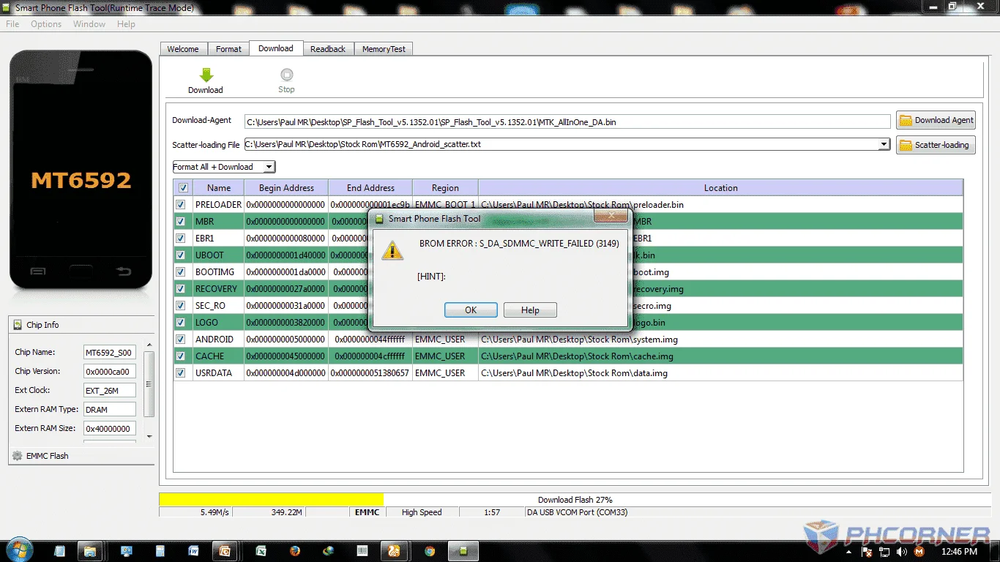Click the warning triangle icon in the error dialog
1000x562 pixels.
[393, 251]
